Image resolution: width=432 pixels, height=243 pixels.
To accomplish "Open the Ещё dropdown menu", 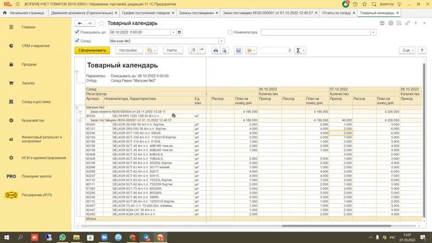I will [407, 51].
